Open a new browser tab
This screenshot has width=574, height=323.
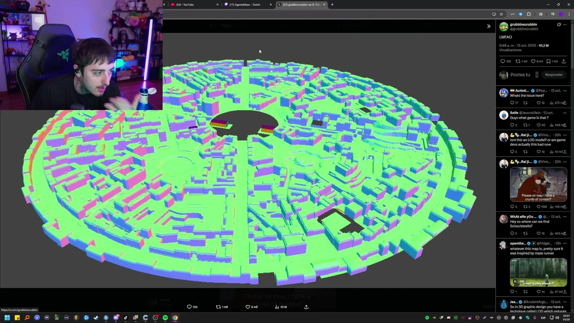[x=332, y=4]
